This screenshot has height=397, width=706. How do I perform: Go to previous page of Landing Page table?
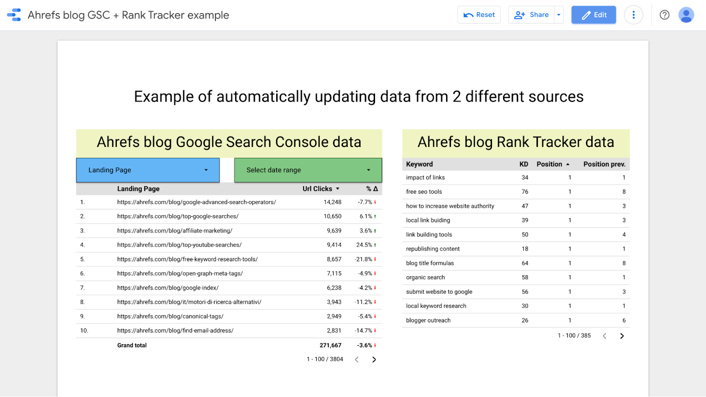(357, 359)
